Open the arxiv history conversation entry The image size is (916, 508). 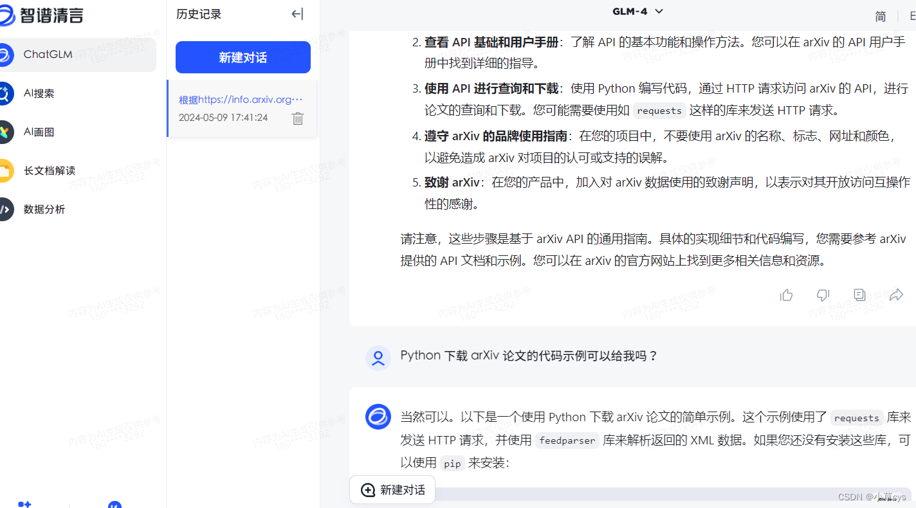point(243,108)
